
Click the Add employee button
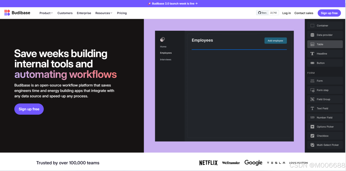pyautogui.click(x=275, y=41)
